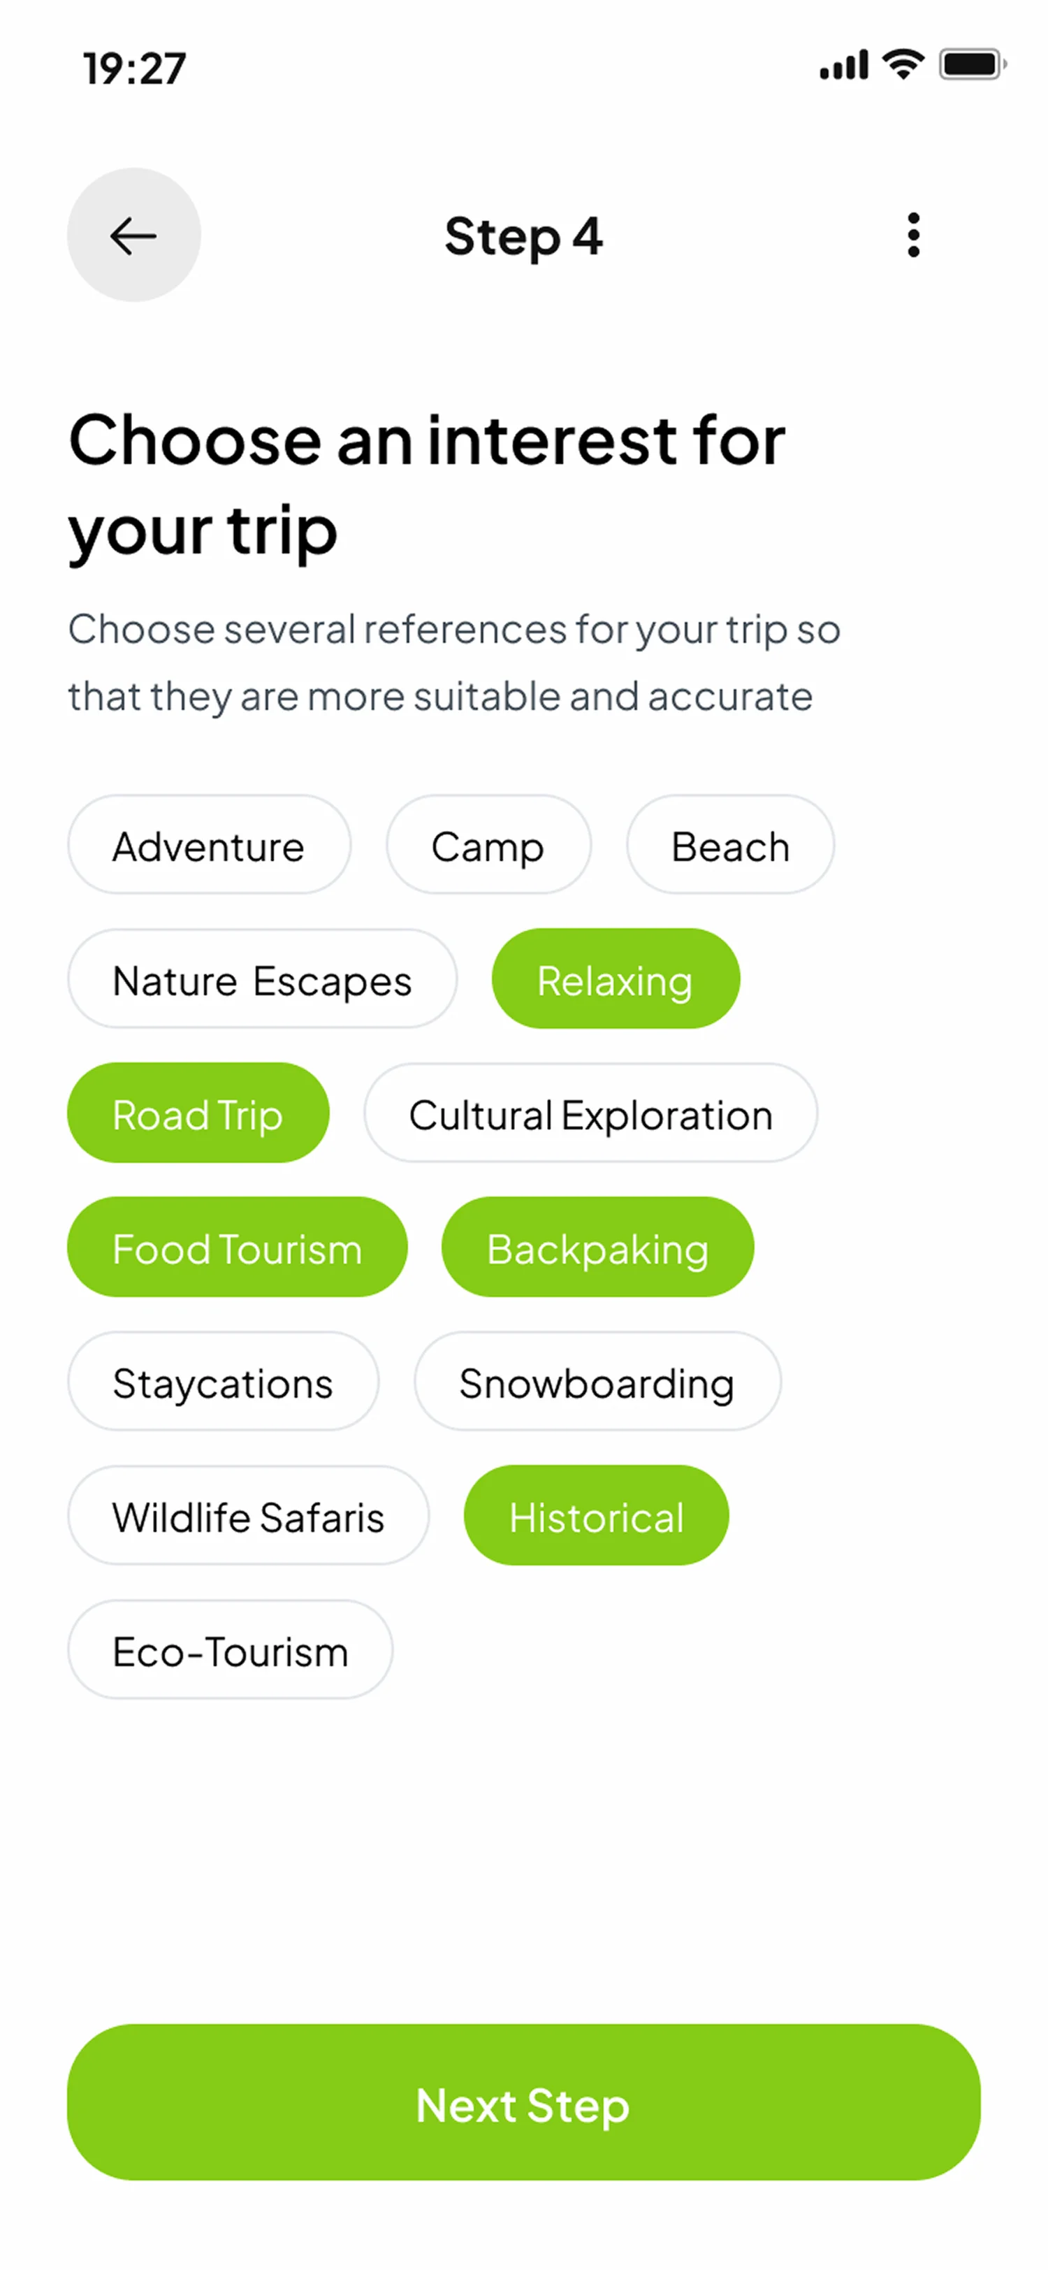Deselect the Backpaking chip
This screenshot has height=2270, width=1048.
tap(597, 1248)
